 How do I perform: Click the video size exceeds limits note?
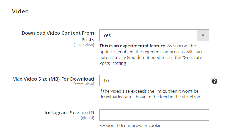coord(151,94)
